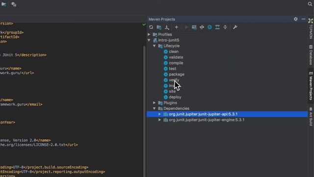
Task: Add a Maven project with plus icon
Action: pyautogui.click(x=176, y=27)
